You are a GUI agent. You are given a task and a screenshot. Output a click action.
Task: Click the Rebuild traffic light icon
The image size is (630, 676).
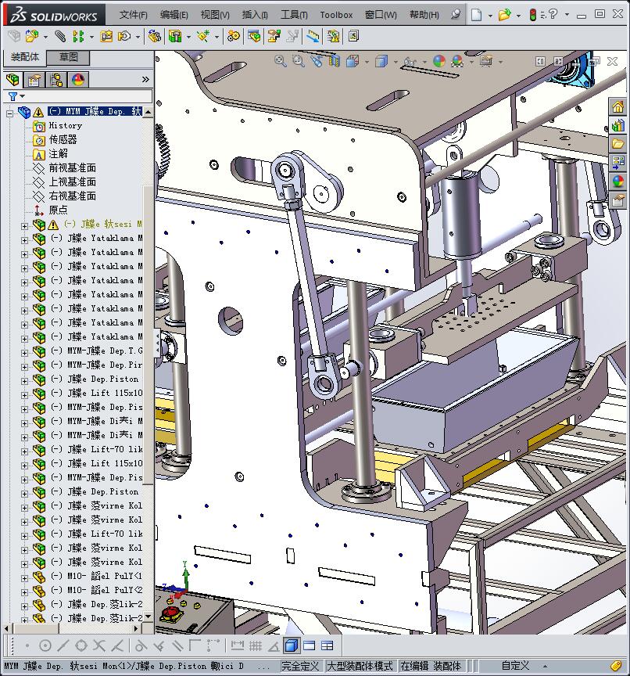(532, 15)
